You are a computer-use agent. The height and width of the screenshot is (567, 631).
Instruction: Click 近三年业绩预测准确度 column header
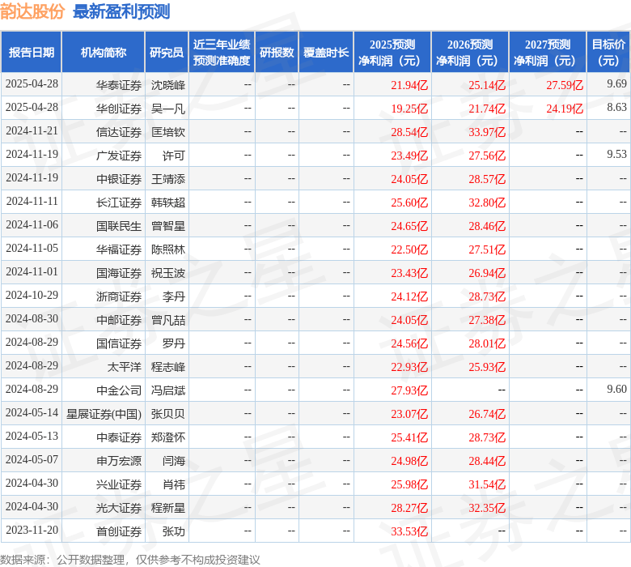pyautogui.click(x=222, y=53)
